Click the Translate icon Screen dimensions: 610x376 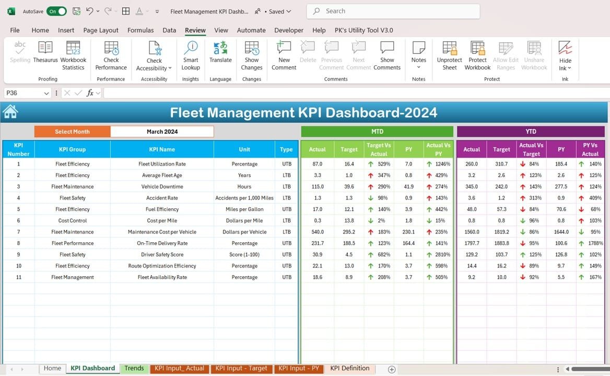220,49
